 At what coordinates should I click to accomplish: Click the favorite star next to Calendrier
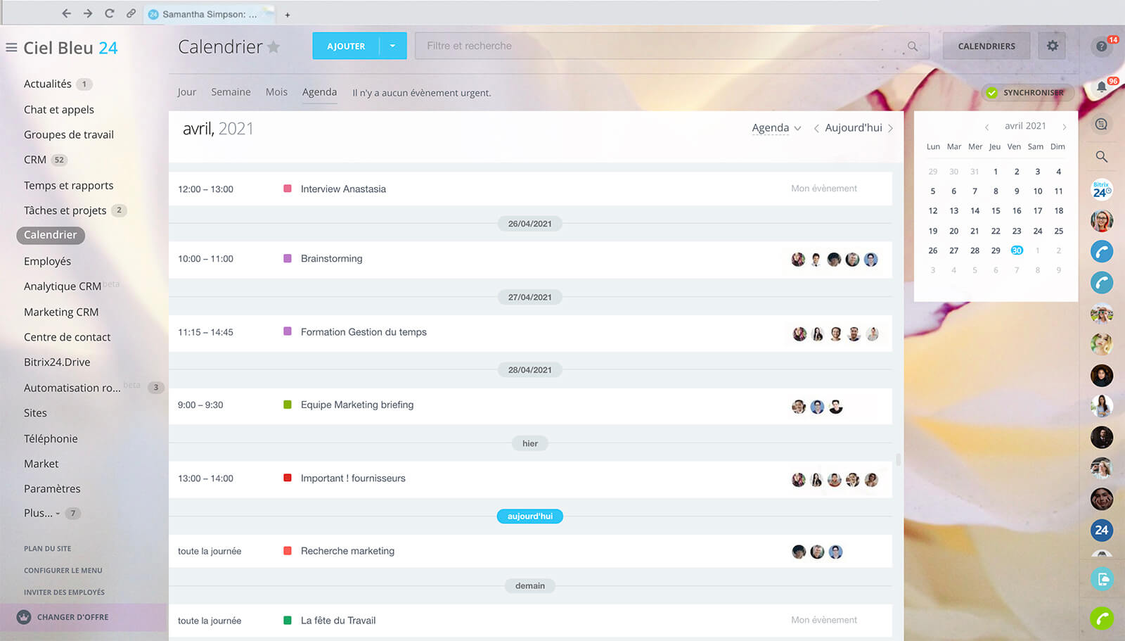(x=274, y=47)
